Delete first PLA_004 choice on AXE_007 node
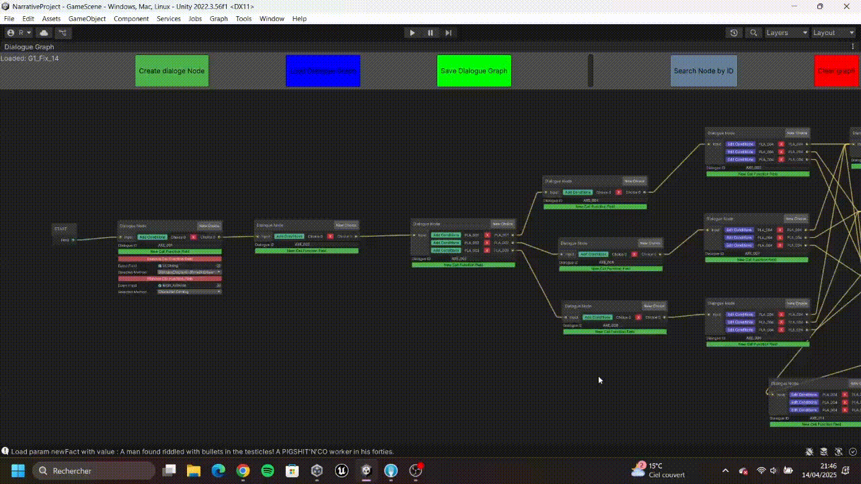Viewport: 861px width, 484px height. tap(782, 230)
